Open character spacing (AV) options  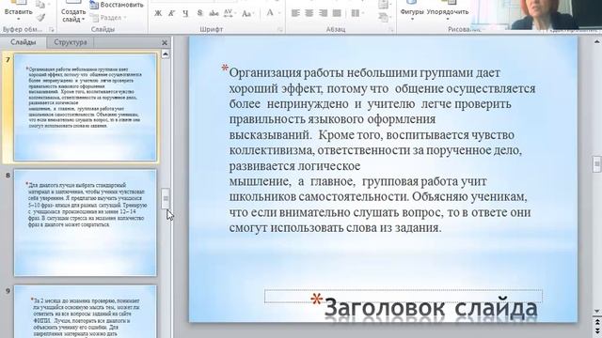click(x=229, y=13)
